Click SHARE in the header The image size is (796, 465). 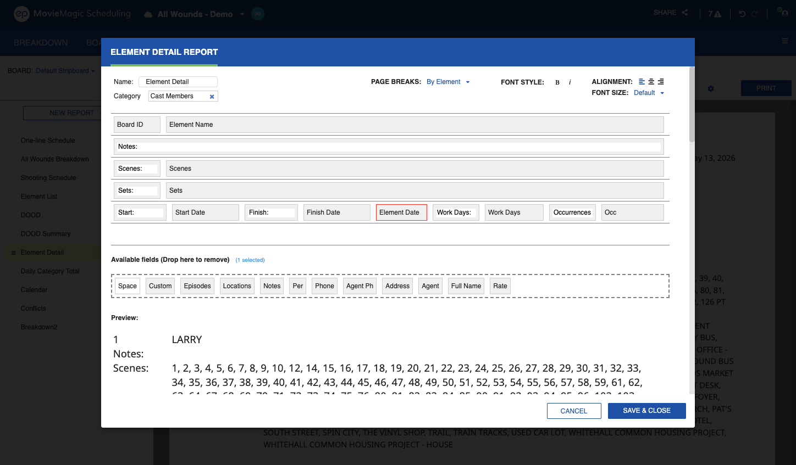pos(665,13)
